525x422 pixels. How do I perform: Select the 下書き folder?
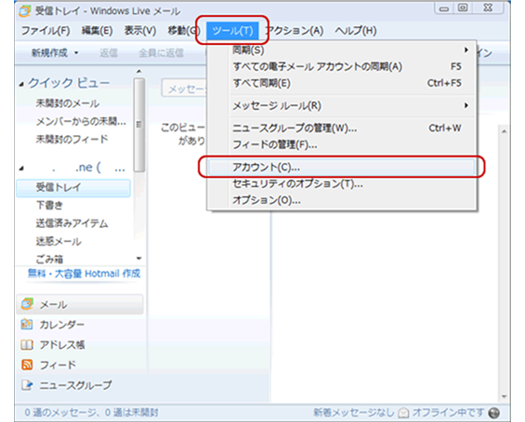pyautogui.click(x=50, y=205)
